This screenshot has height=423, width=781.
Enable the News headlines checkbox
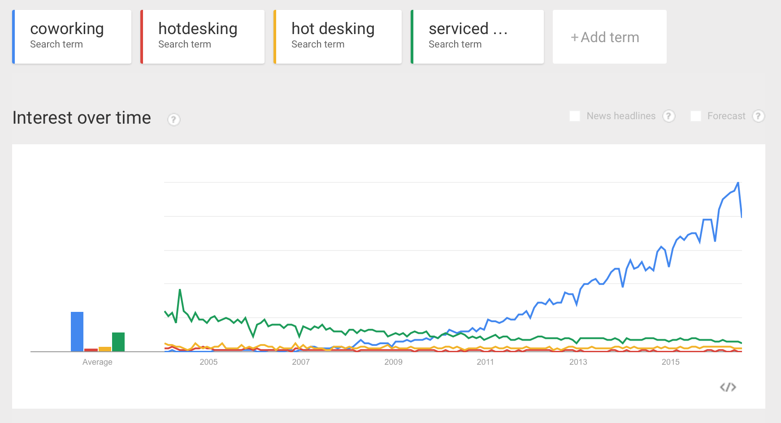click(x=575, y=116)
